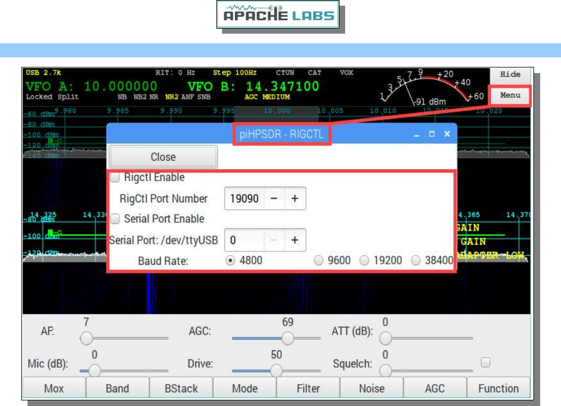Click the S-meter gauge
This screenshot has height=406, width=561.
coord(431,87)
